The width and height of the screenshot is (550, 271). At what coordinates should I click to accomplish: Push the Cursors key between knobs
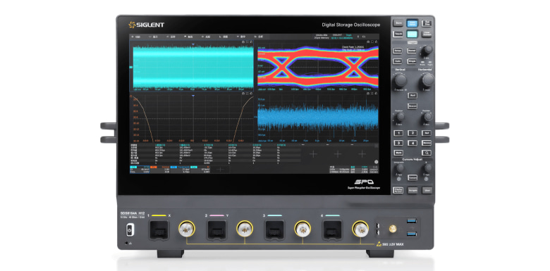coord(412,177)
